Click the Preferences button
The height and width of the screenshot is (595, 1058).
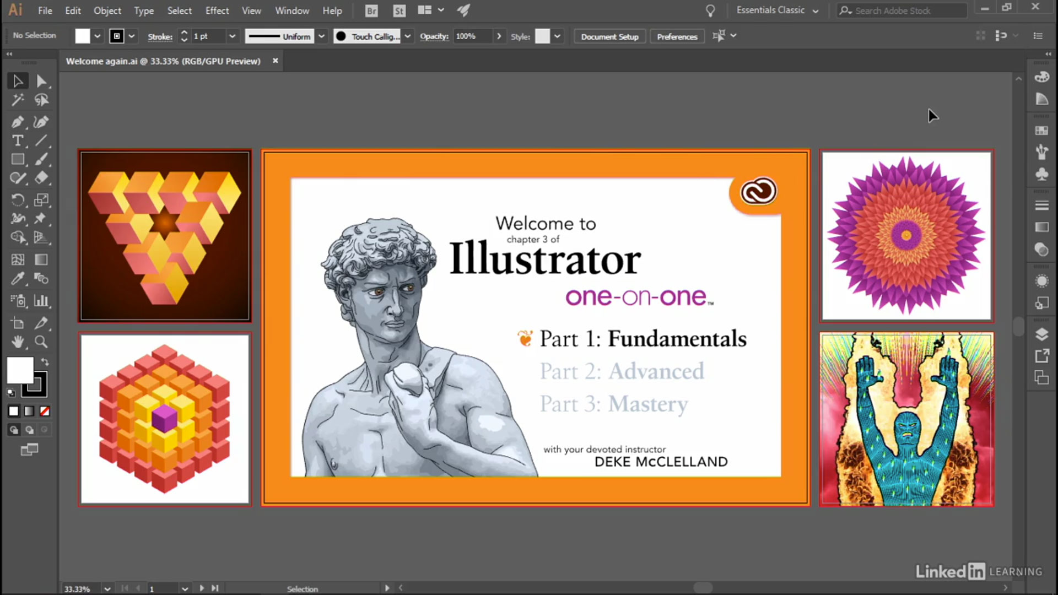tap(677, 36)
